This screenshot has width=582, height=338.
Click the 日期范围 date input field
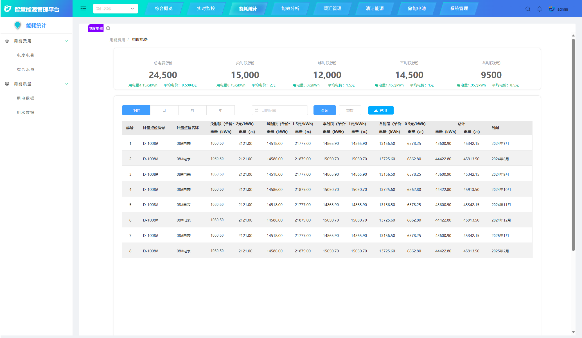pos(280,110)
